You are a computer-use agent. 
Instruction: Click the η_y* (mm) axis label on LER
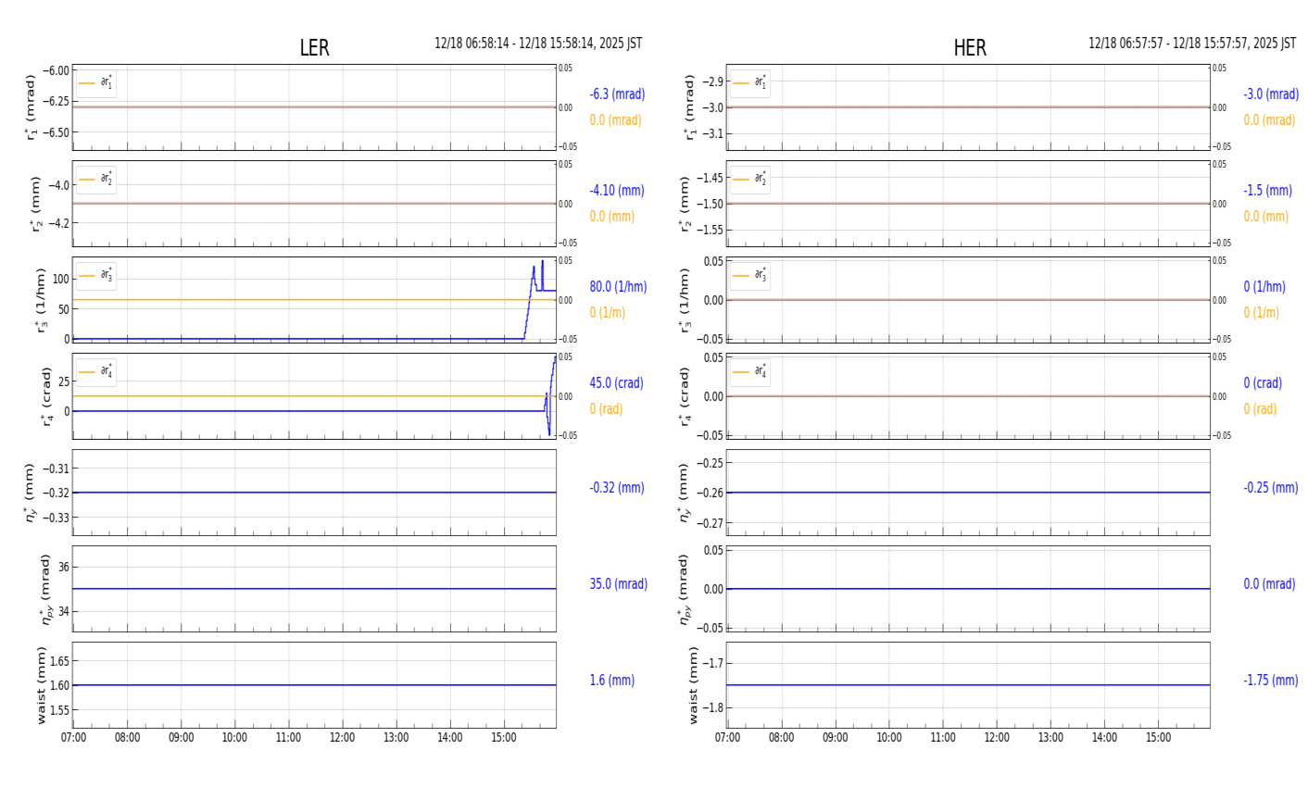31,493
